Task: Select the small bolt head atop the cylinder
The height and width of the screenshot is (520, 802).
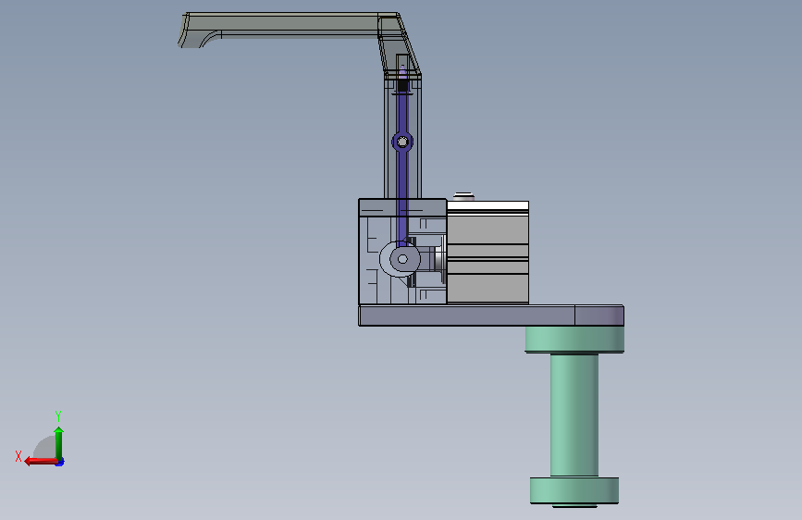Action: click(464, 196)
